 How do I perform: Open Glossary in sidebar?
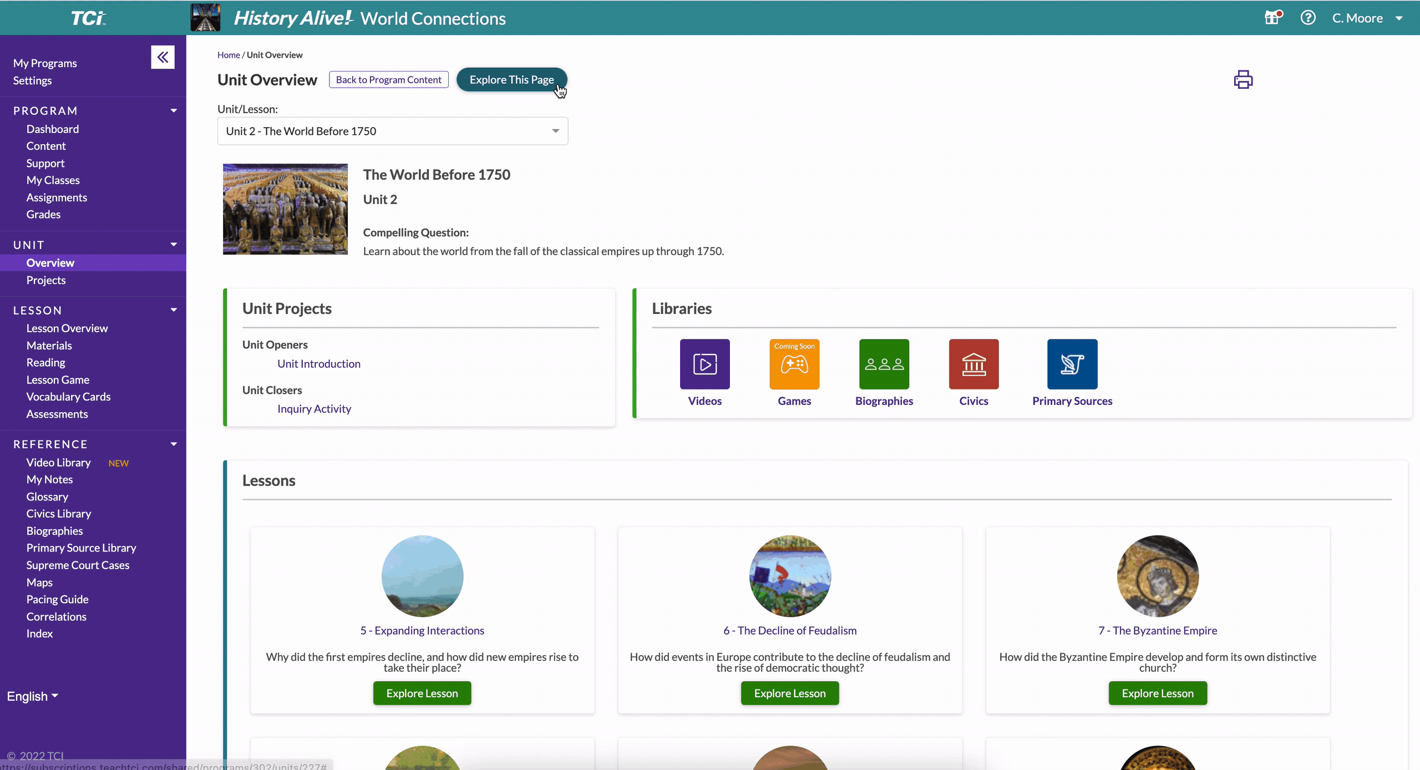pos(47,497)
